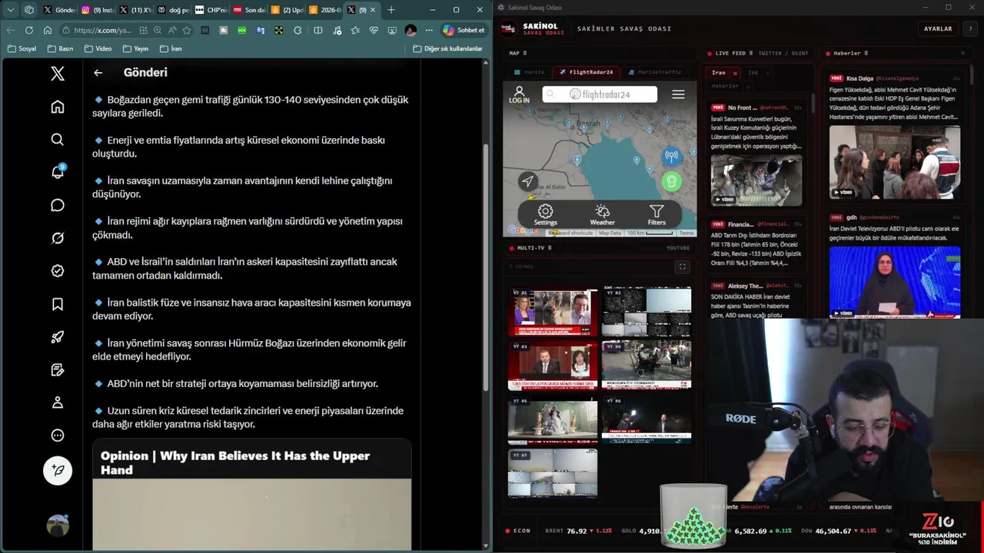The height and width of the screenshot is (553, 984).
Task: Open Sosyal bookmarks folder
Action: tap(22, 48)
